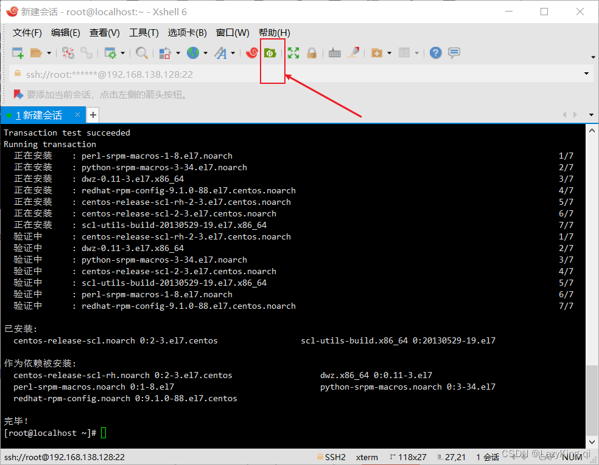This screenshot has width=599, height=465.
Task: Open the 帮助(H) menu
Action: 275,33
